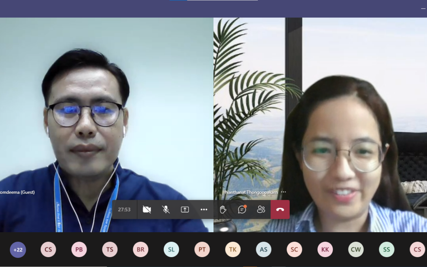427x267 pixels.
Task: Click the Nanthanat Thongoopakarn name label
Action: click(251, 193)
